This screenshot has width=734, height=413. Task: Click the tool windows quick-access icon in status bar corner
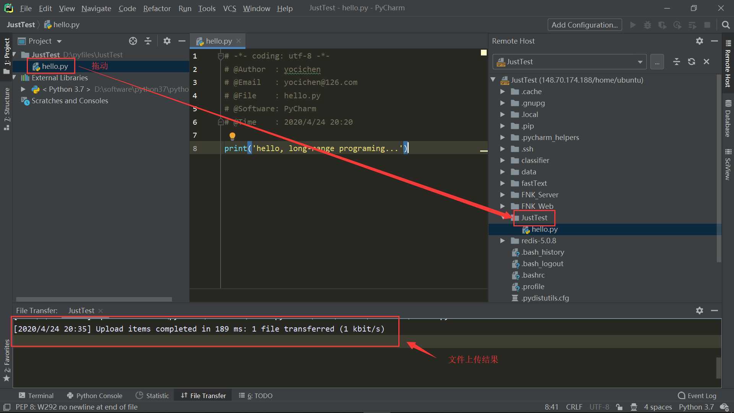[7, 407]
